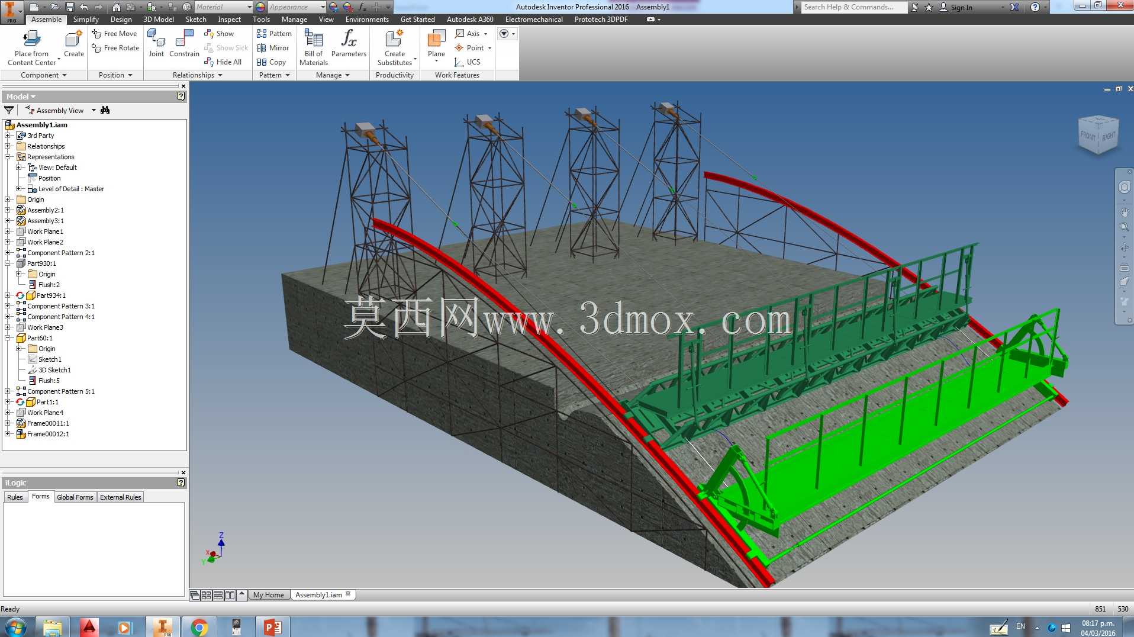Viewport: 1134px width, 637px height.
Task: Expand the 3rd Party tree node
Action: [8, 136]
